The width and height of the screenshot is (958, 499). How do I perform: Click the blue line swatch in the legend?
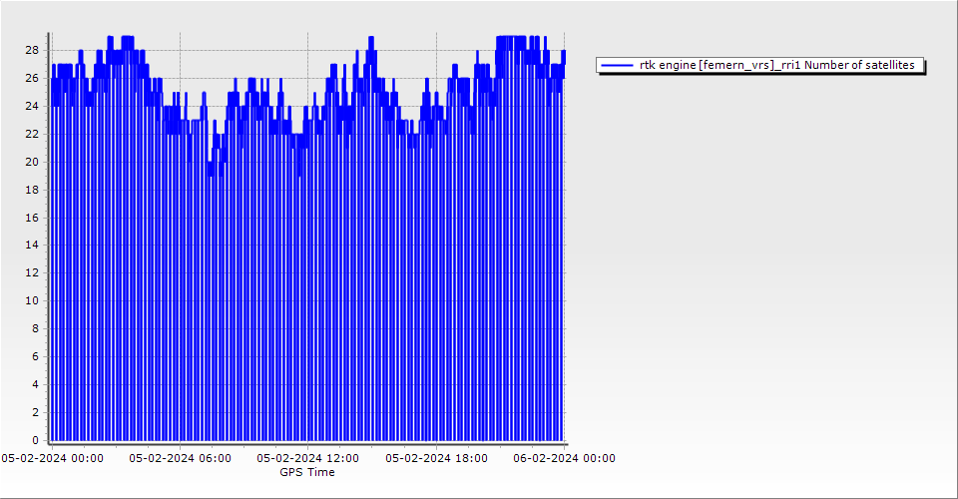tap(618, 65)
